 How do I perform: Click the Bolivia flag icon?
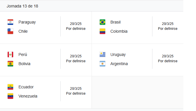click(10, 64)
